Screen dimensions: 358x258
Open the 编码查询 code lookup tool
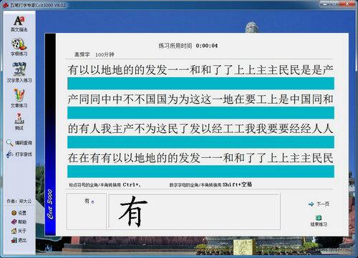[x=19, y=143]
